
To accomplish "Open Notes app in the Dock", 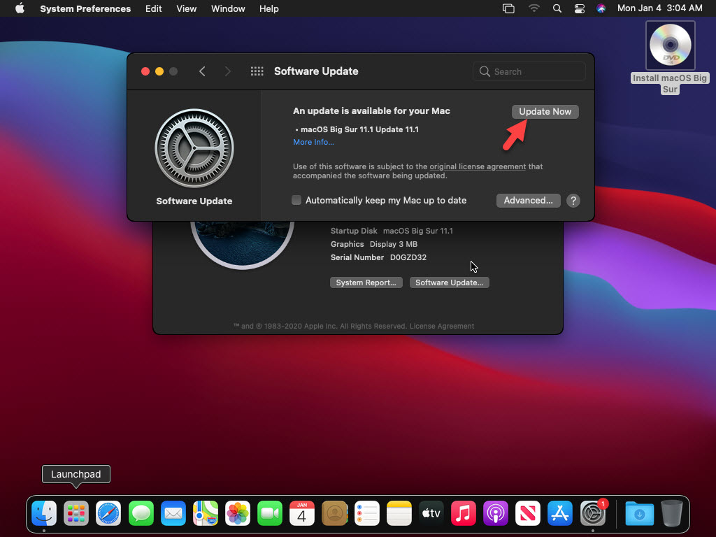I will (x=399, y=513).
